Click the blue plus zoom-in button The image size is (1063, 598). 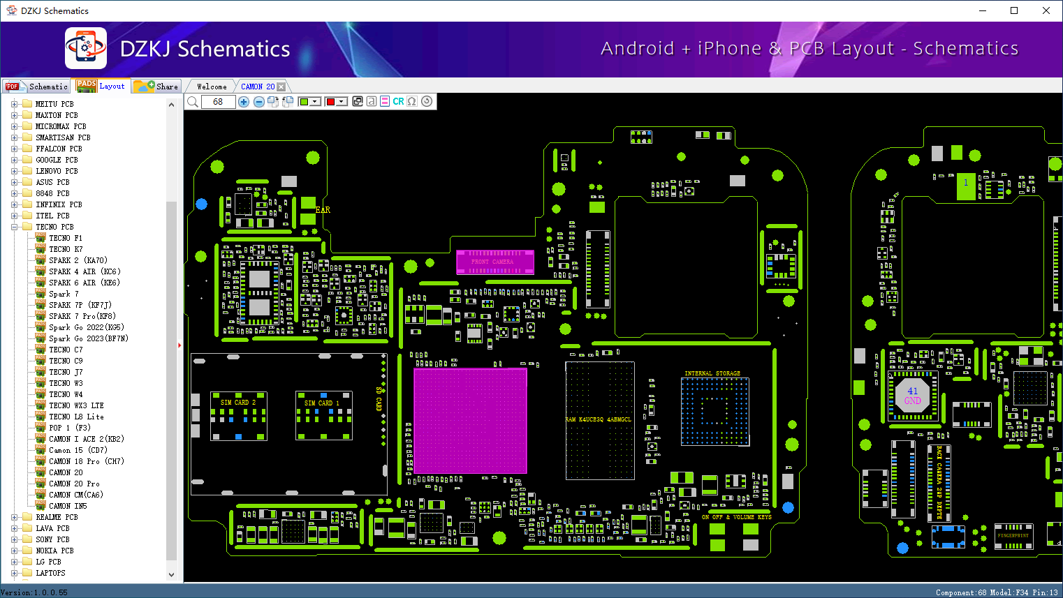[x=244, y=102]
